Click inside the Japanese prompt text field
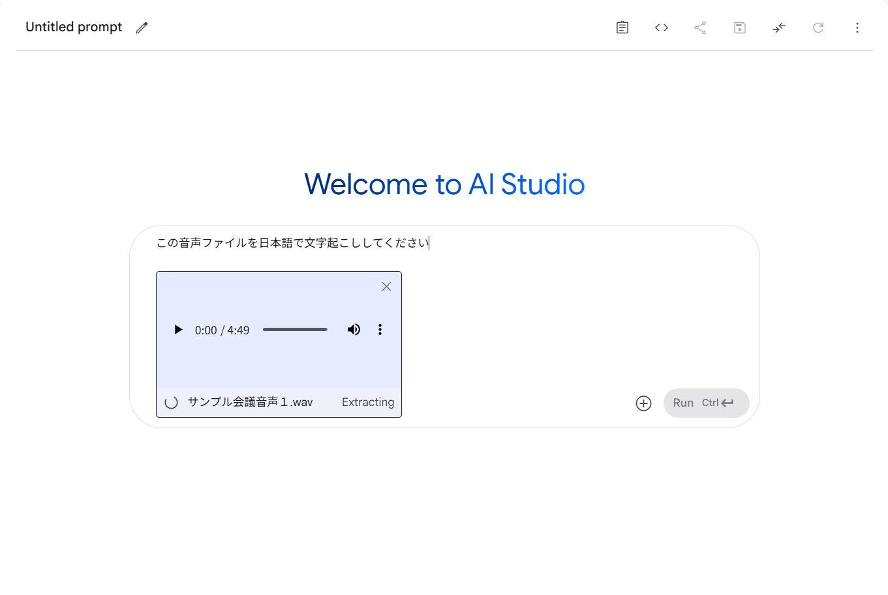 tap(444, 243)
